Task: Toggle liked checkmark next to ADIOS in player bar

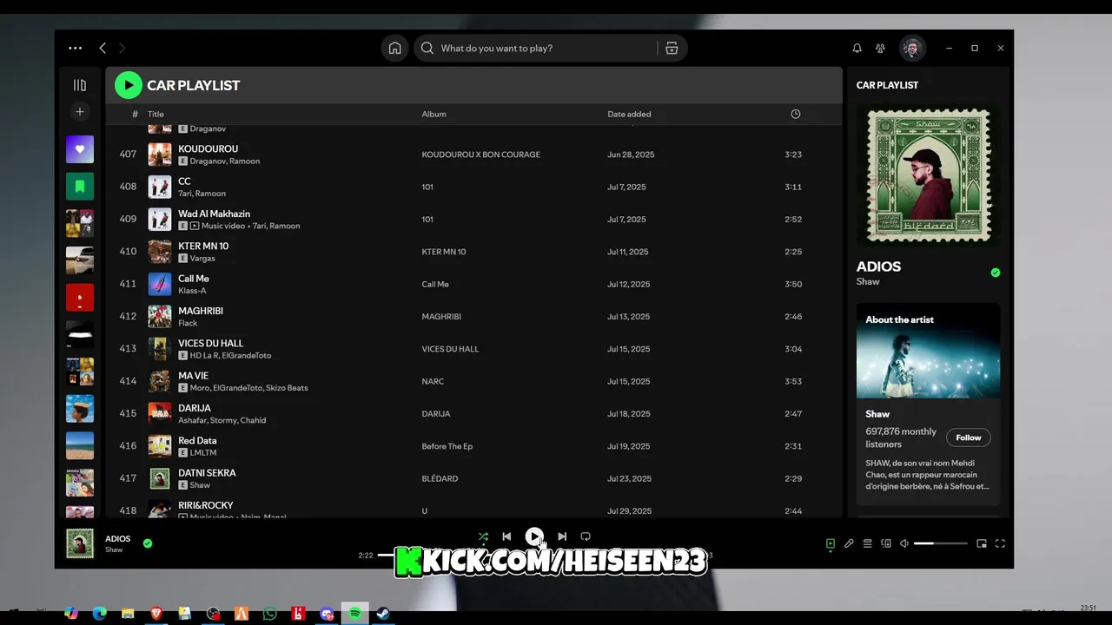Action: 148,543
